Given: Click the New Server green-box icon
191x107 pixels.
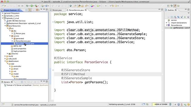Looking at the screenshot, I should tap(42, 6).
